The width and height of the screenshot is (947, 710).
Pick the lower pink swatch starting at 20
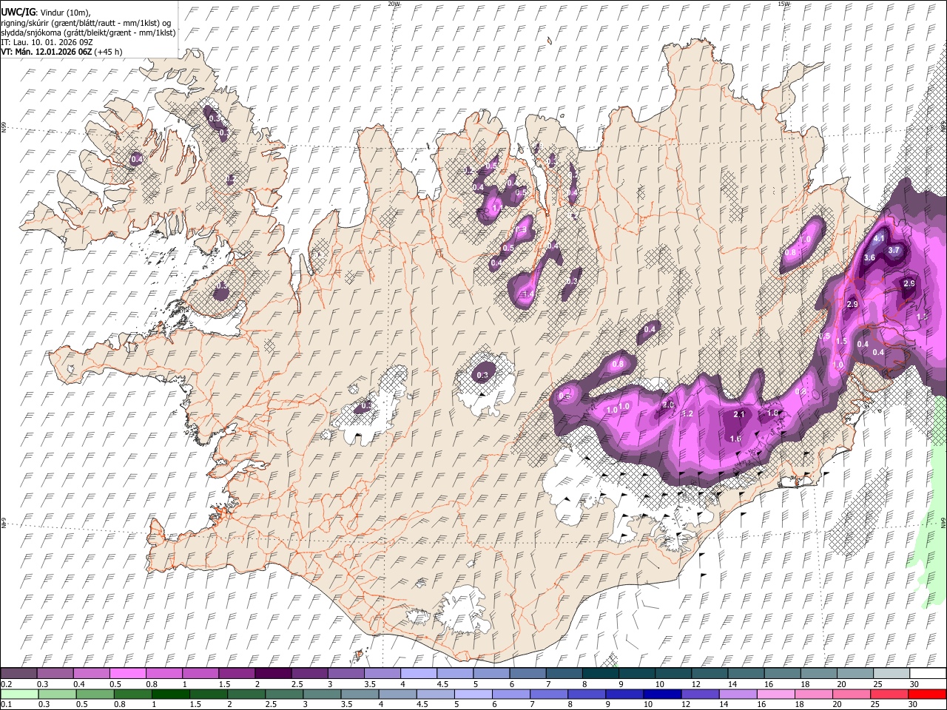tap(853, 694)
